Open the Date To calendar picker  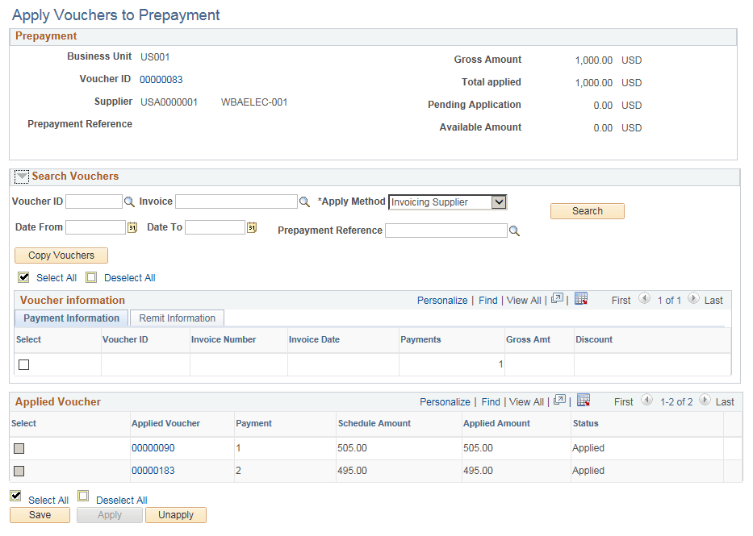click(x=250, y=227)
